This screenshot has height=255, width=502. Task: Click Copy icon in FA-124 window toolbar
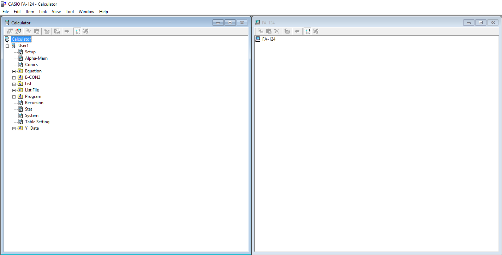pos(261,31)
